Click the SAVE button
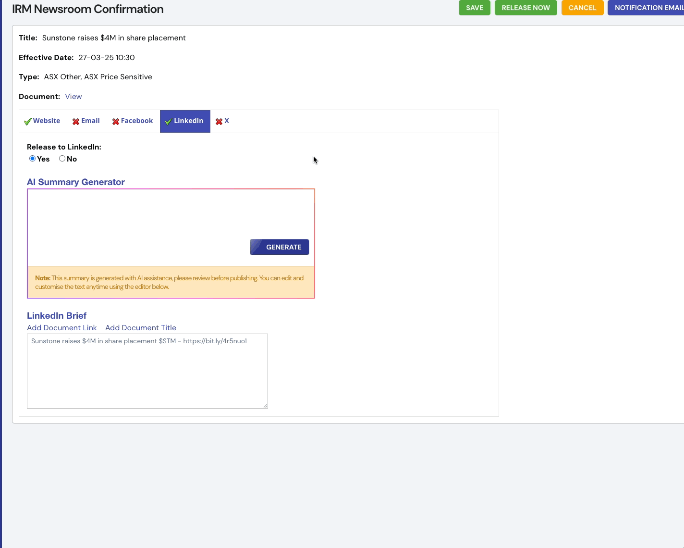Viewport: 684px width, 548px height. click(474, 8)
